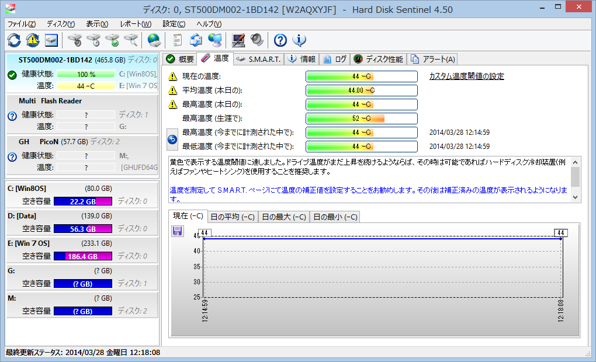This screenshot has height=362, width=596.
Task: Select the C: [Win8OS] partition
Action: [82, 195]
